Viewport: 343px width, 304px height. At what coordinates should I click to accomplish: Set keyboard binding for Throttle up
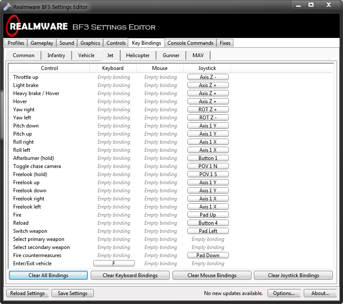[x=114, y=77]
